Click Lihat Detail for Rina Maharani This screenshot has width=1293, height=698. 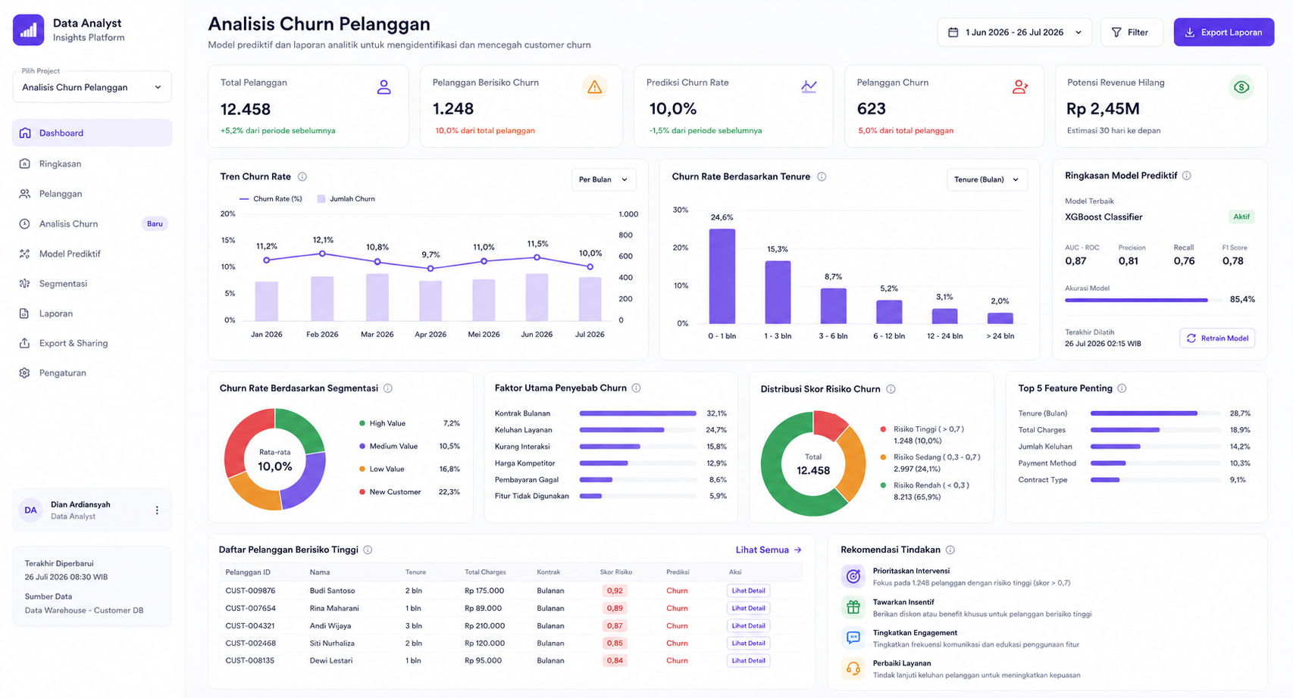(748, 608)
